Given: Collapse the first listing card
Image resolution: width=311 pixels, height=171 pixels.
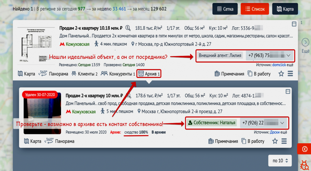Looking at the screenshot, I should (294, 24).
